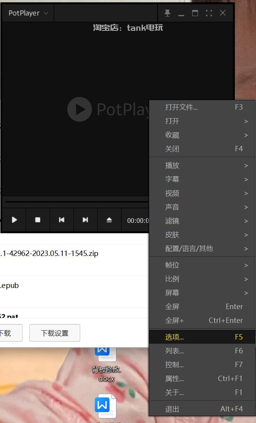Open the 屏幕 submenu
256x423 pixels.
[202, 293]
